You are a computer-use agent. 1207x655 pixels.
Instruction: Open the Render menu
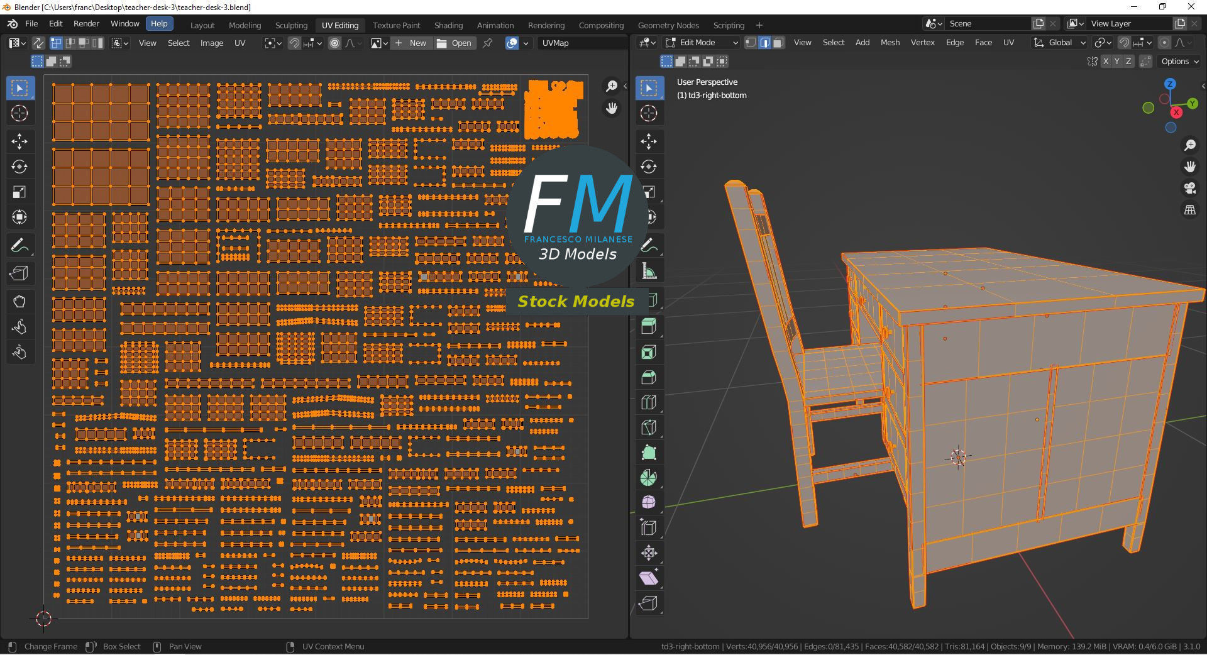tap(87, 24)
